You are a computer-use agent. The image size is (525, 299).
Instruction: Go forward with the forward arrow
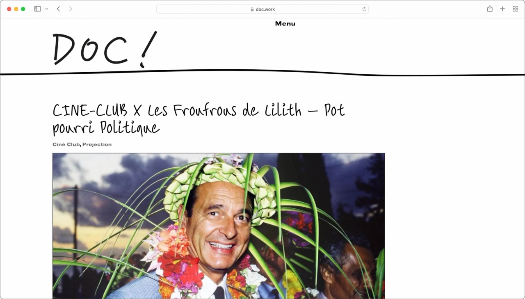pos(71,9)
